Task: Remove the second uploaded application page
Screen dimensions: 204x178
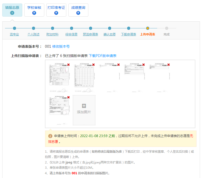Action: [x=93, y=65]
